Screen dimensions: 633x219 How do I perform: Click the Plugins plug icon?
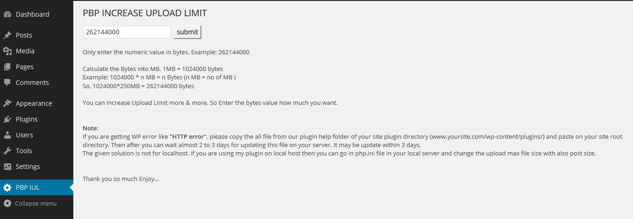tap(7, 119)
